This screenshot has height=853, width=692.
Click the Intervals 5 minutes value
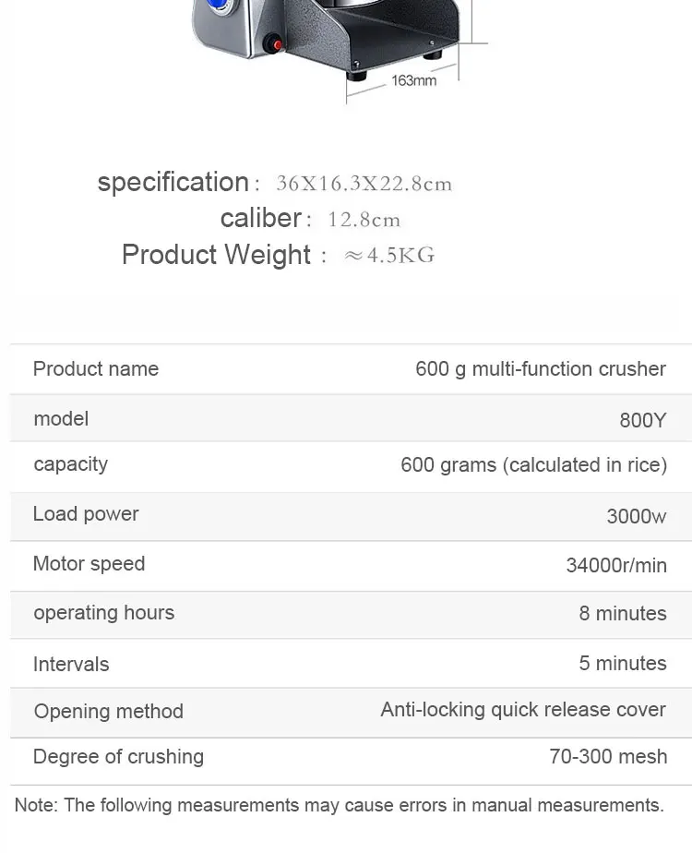click(622, 664)
